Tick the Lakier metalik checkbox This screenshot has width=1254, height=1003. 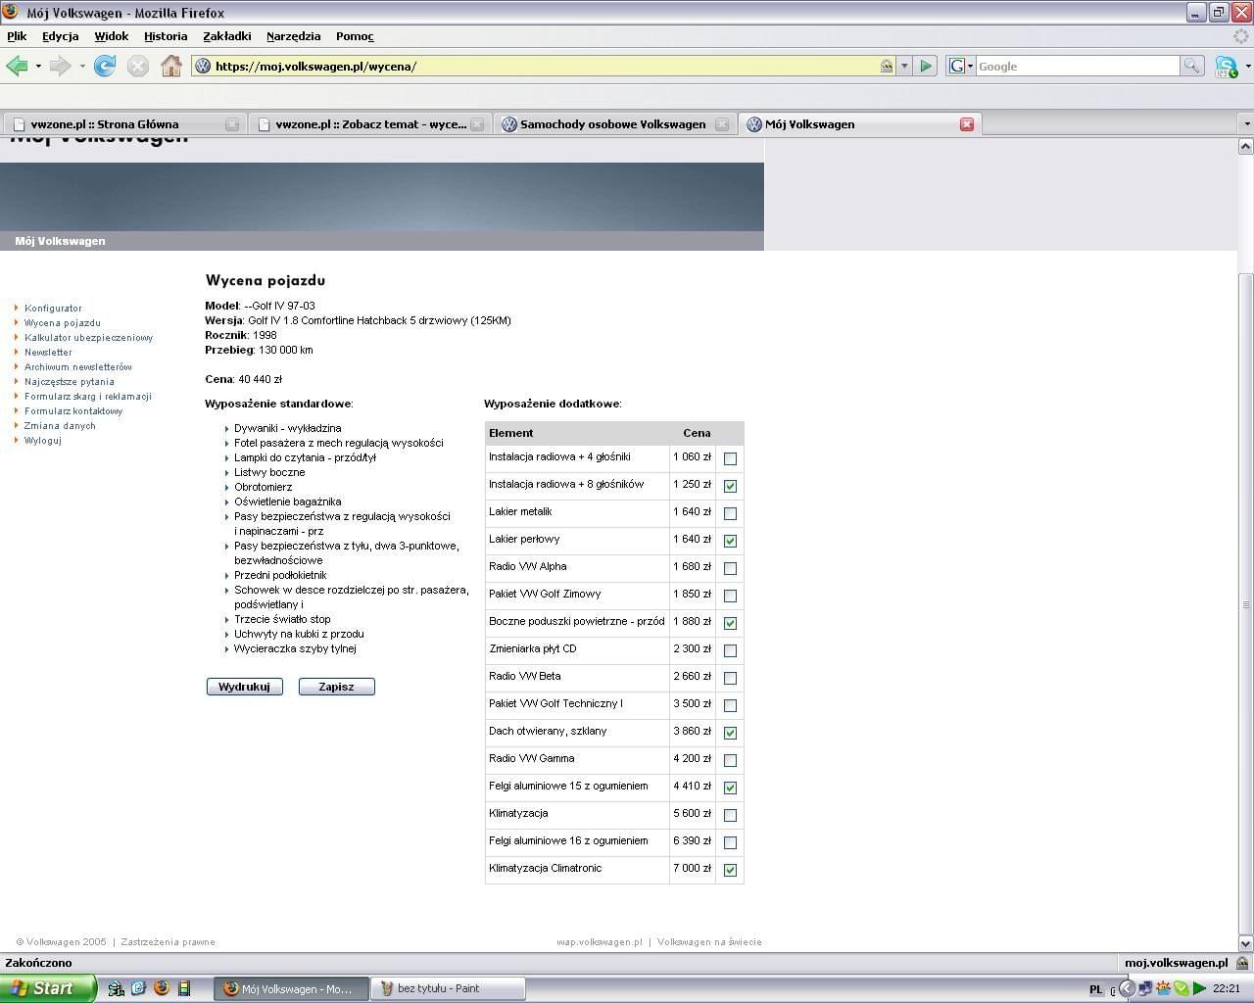pyautogui.click(x=730, y=513)
